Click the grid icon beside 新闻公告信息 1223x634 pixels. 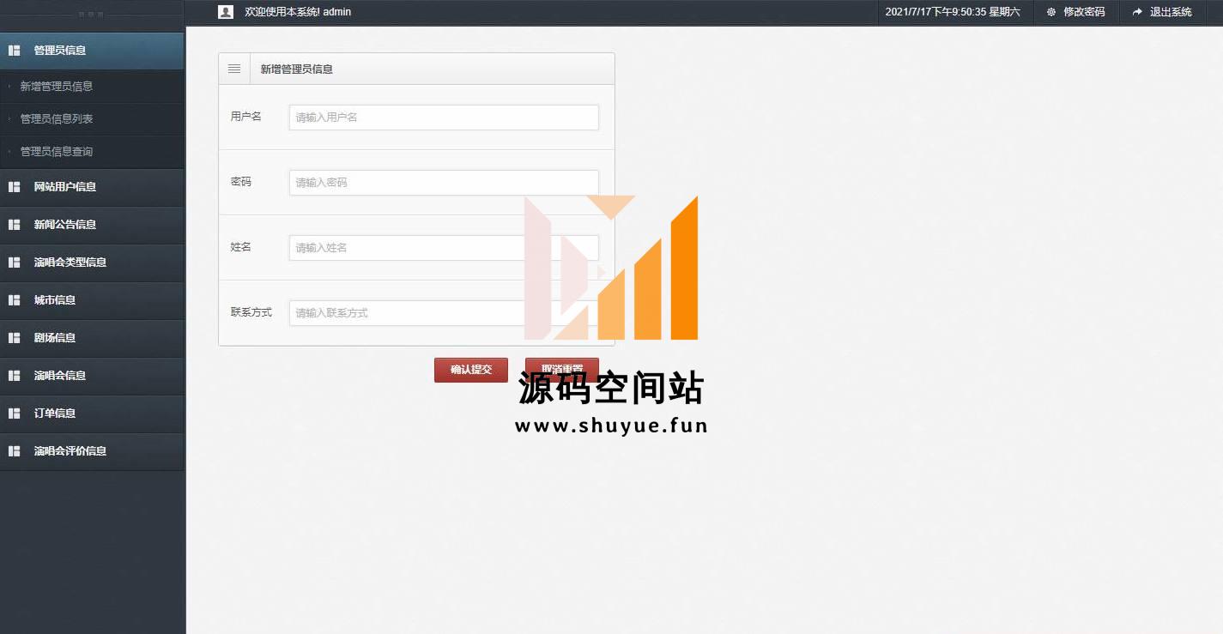(x=14, y=225)
